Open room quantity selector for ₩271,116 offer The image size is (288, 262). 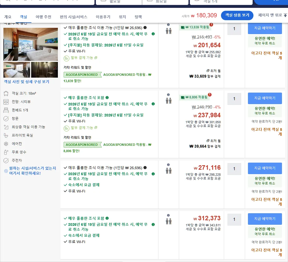234,169
